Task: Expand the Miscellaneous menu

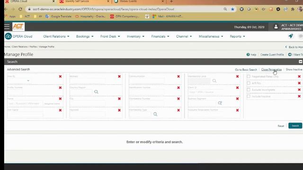Action: point(211,36)
